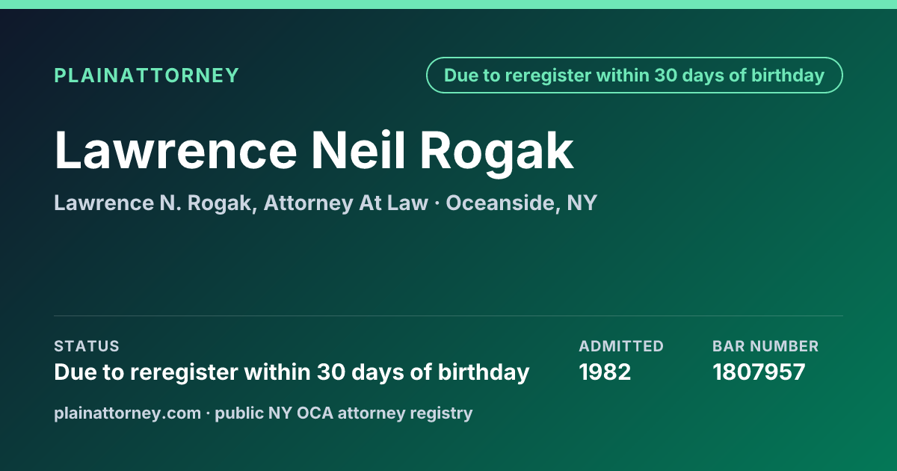Select the Oceanside, NY location text
This screenshot has width=897, height=471.
click(522, 203)
